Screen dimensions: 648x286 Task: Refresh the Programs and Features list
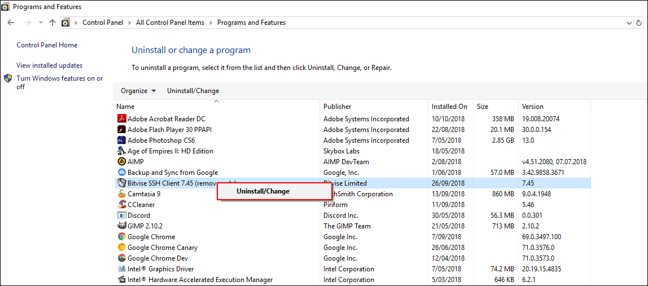click(x=640, y=23)
